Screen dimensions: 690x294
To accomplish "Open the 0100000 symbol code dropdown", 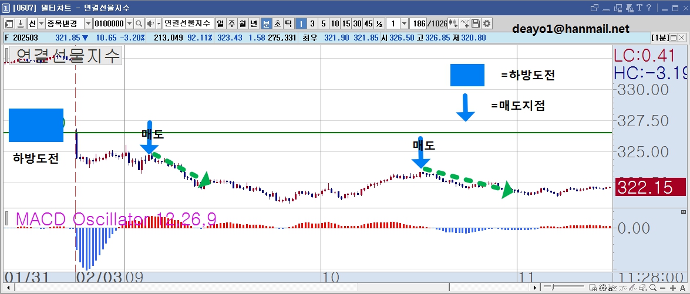I will (x=129, y=23).
